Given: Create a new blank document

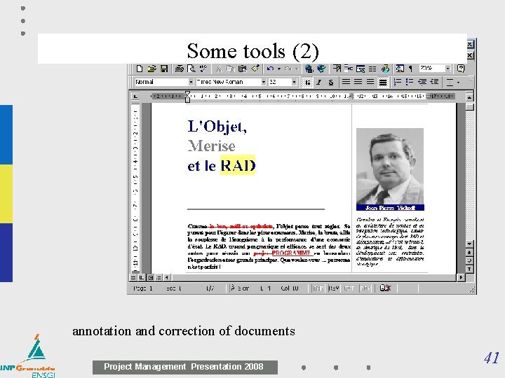Looking at the screenshot, I should click(x=139, y=69).
